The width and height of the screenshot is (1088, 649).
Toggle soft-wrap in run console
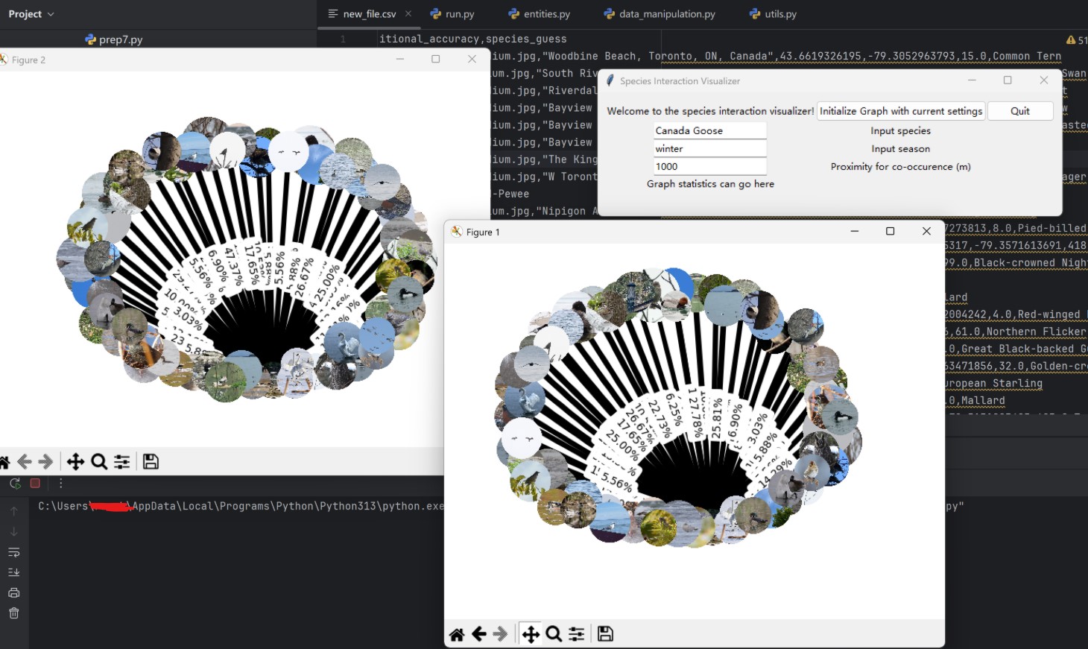(x=14, y=552)
